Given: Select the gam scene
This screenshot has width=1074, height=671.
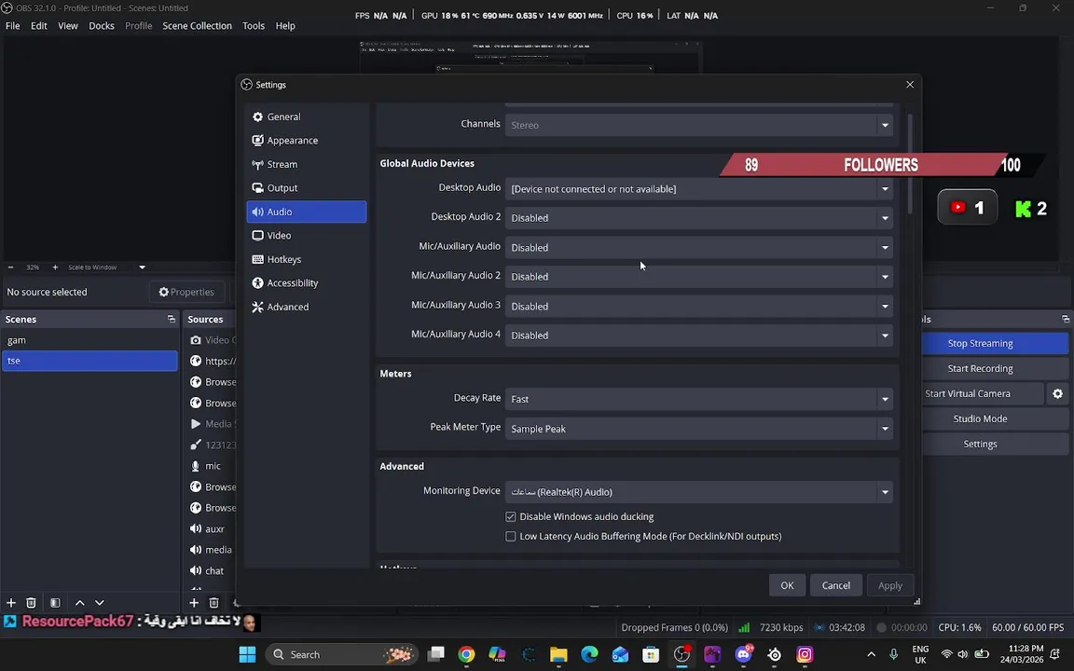Looking at the screenshot, I should pyautogui.click(x=89, y=340).
